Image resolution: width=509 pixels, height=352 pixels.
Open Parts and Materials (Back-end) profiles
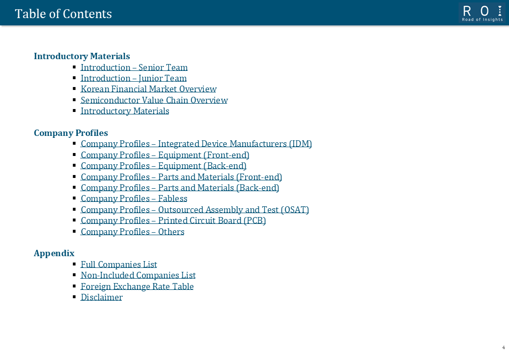click(x=180, y=188)
